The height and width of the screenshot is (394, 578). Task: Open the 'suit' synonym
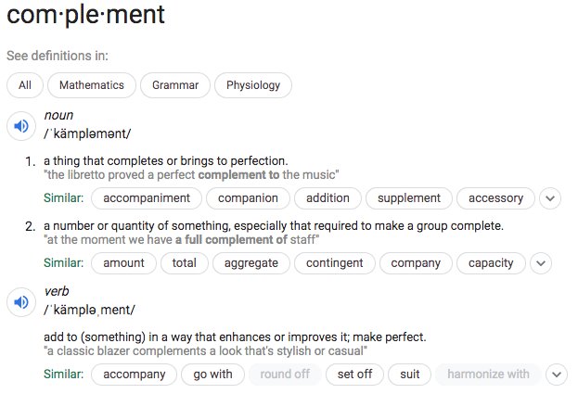pyautogui.click(x=409, y=375)
